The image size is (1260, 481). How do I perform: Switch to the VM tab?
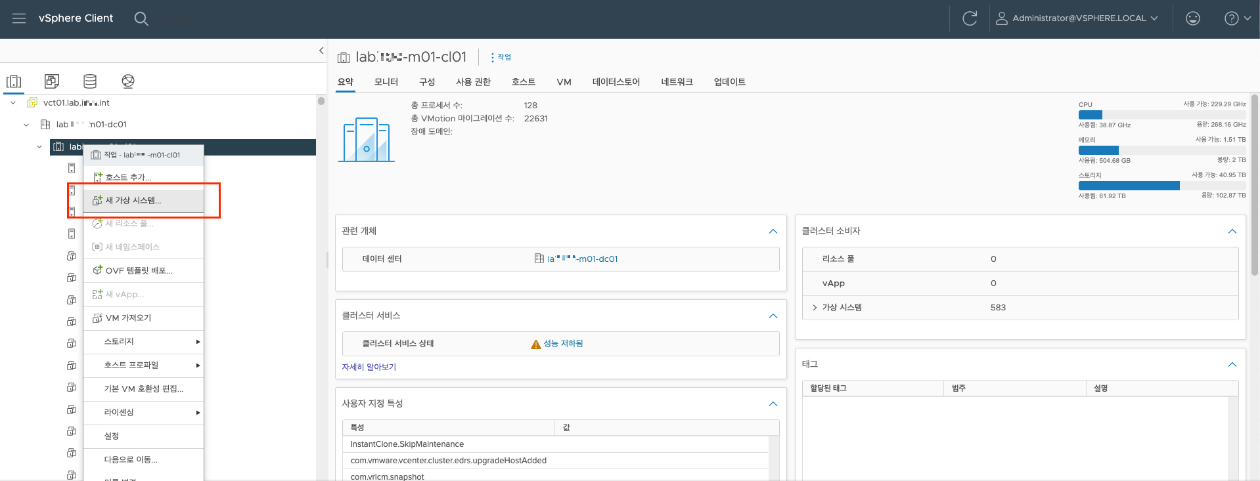click(564, 82)
